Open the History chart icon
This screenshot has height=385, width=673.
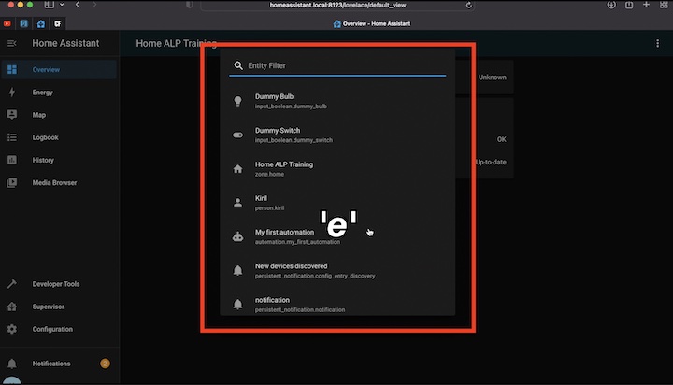(x=12, y=160)
